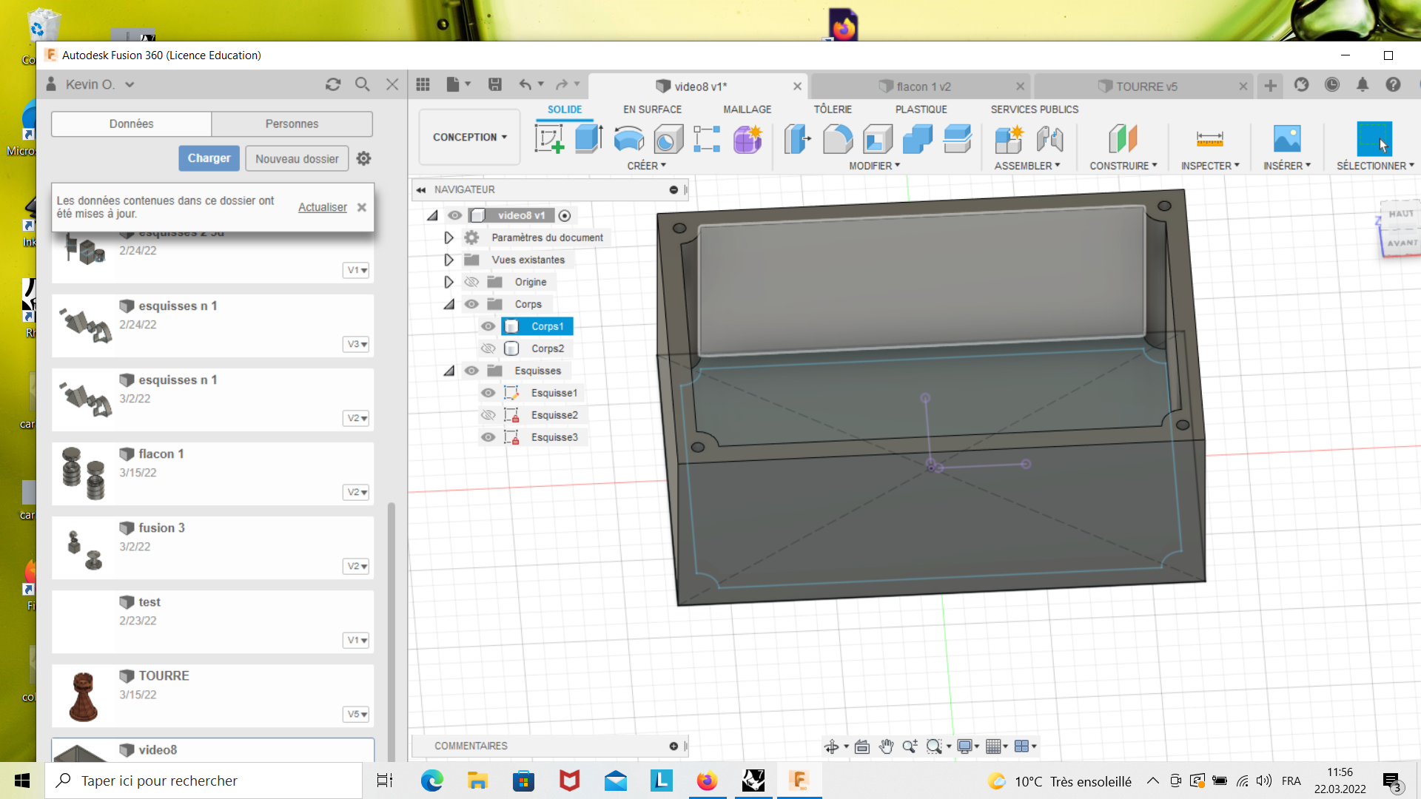Open the data panel grid icon
1421x799 pixels.
(423, 84)
